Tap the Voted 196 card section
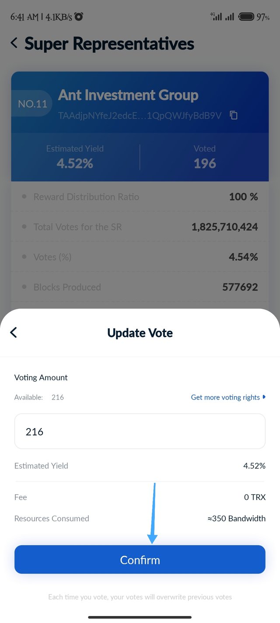280x623 pixels. [205, 157]
